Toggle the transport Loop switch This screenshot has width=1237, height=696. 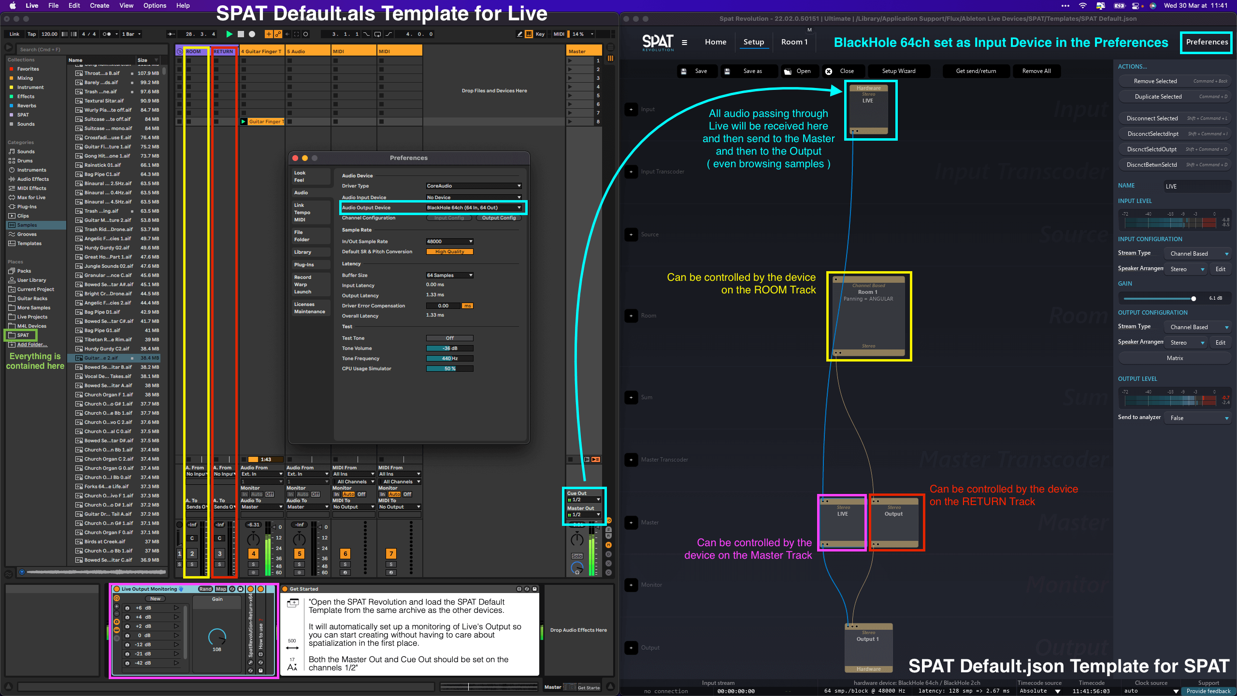click(377, 34)
